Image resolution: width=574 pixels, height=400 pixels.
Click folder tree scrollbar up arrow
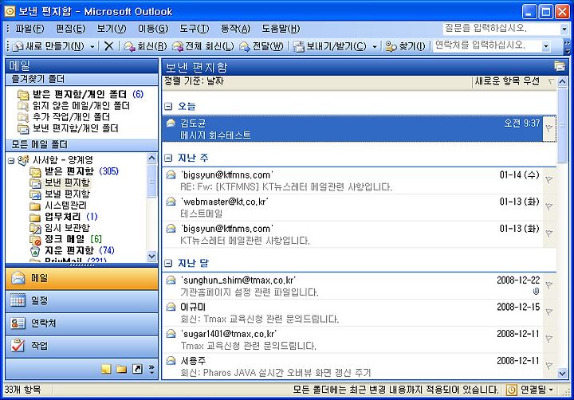pyautogui.click(x=151, y=158)
